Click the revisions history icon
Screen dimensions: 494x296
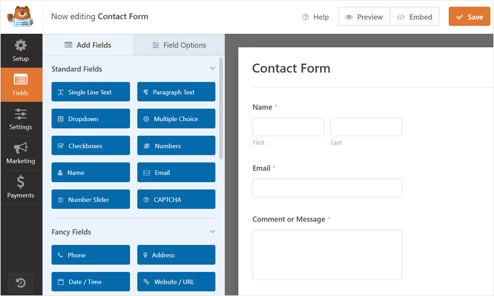tap(20, 282)
